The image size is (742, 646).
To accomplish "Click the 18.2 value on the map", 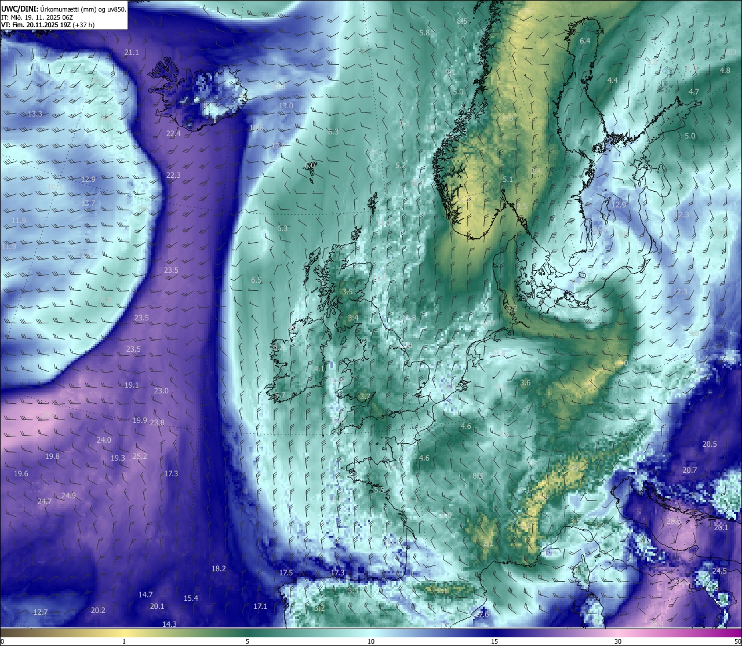I will click(x=219, y=569).
